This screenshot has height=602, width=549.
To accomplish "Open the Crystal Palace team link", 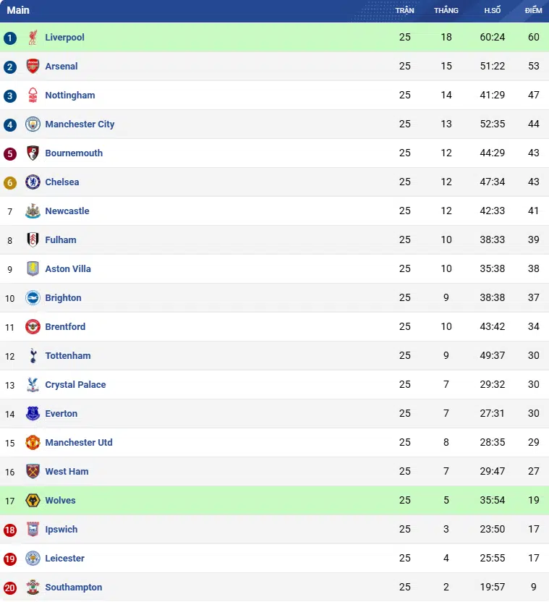I will pos(75,385).
